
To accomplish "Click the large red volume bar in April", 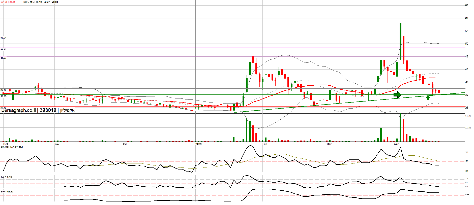I will click(403, 130).
